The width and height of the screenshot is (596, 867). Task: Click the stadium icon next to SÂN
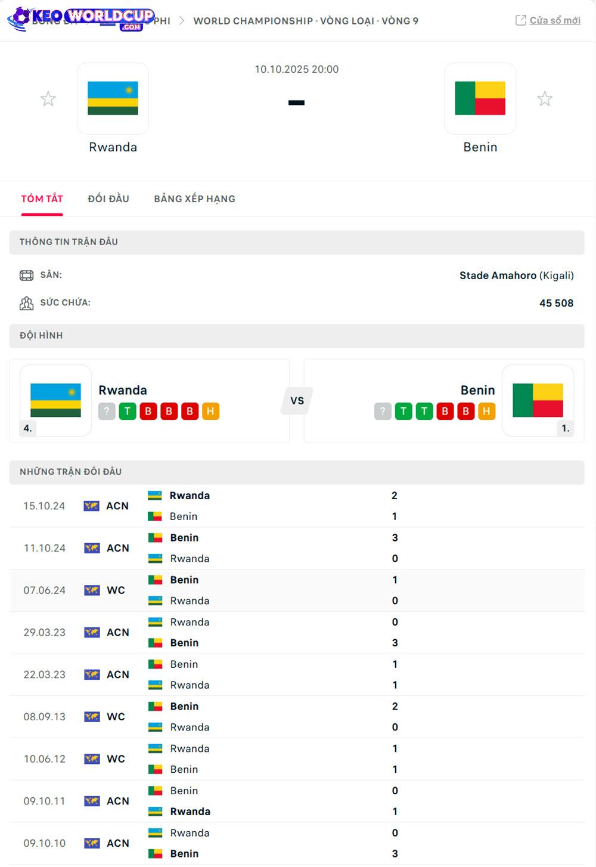coord(27,275)
